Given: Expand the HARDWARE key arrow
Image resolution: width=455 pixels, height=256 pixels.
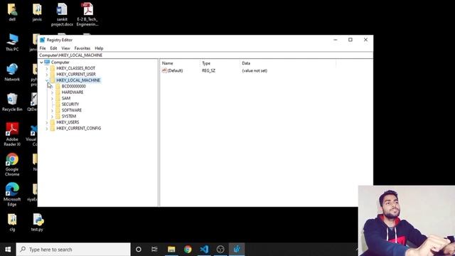Looking at the screenshot, I should click(52, 92).
